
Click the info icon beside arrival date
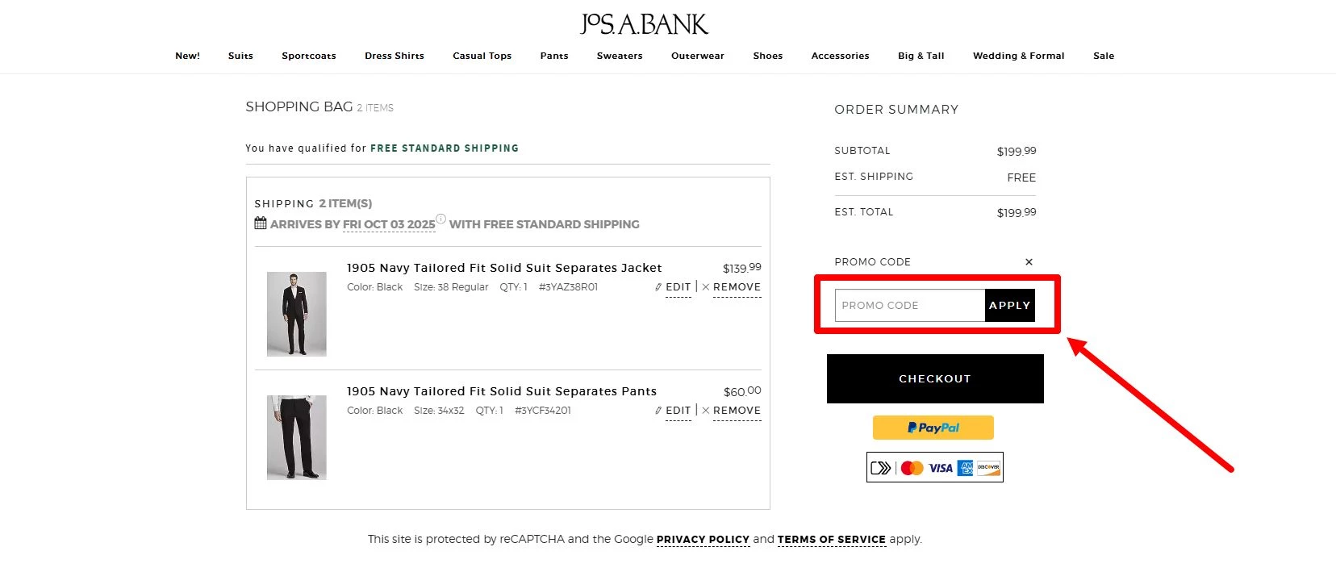tap(440, 219)
